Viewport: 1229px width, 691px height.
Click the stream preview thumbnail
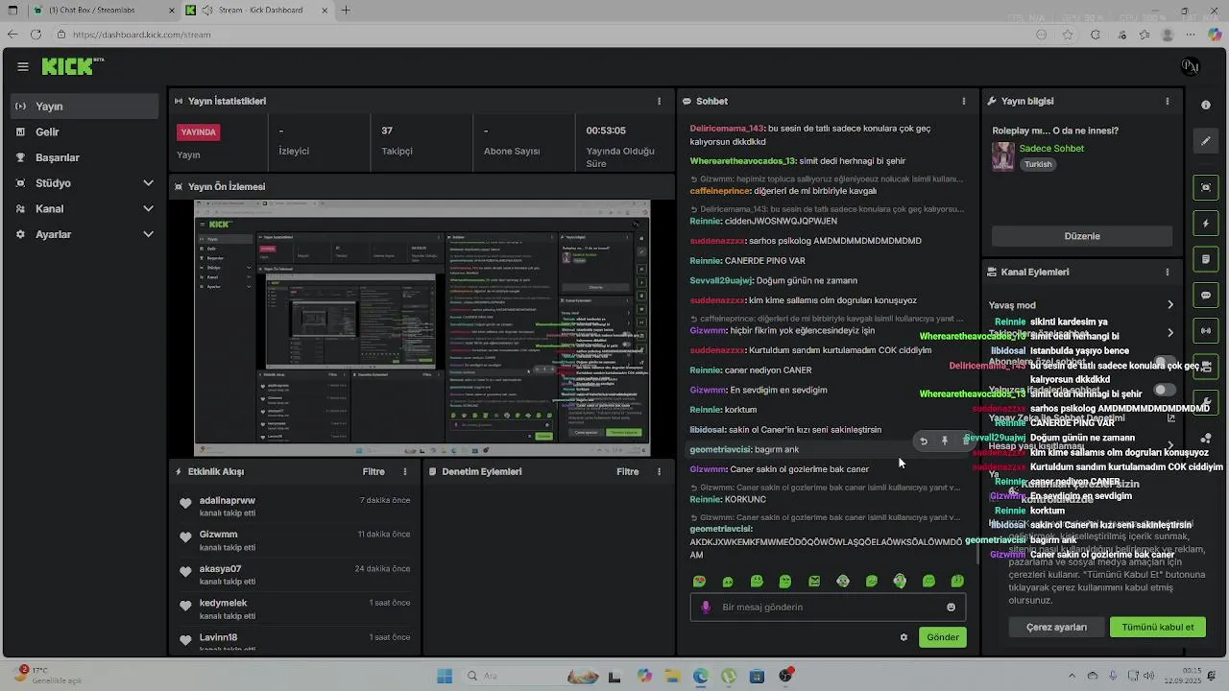tap(422, 328)
